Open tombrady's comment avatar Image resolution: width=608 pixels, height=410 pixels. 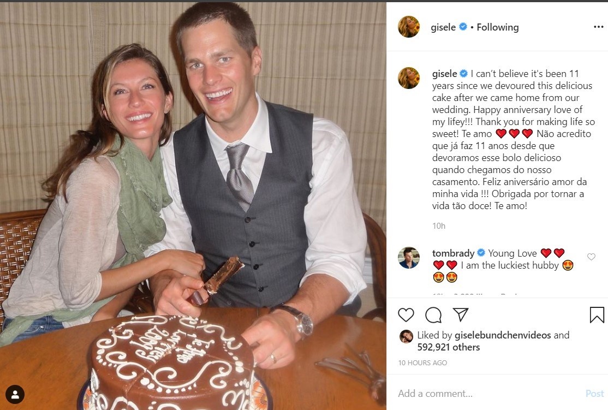point(409,258)
